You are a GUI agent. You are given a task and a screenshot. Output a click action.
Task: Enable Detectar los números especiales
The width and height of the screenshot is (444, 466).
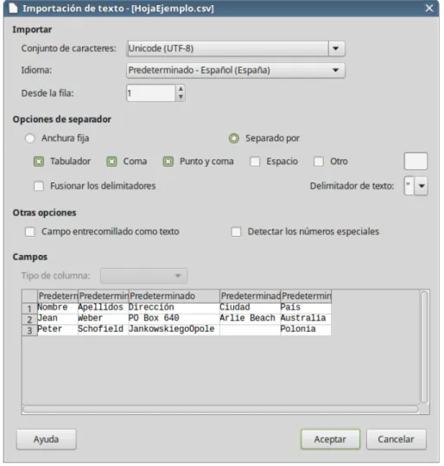236,232
